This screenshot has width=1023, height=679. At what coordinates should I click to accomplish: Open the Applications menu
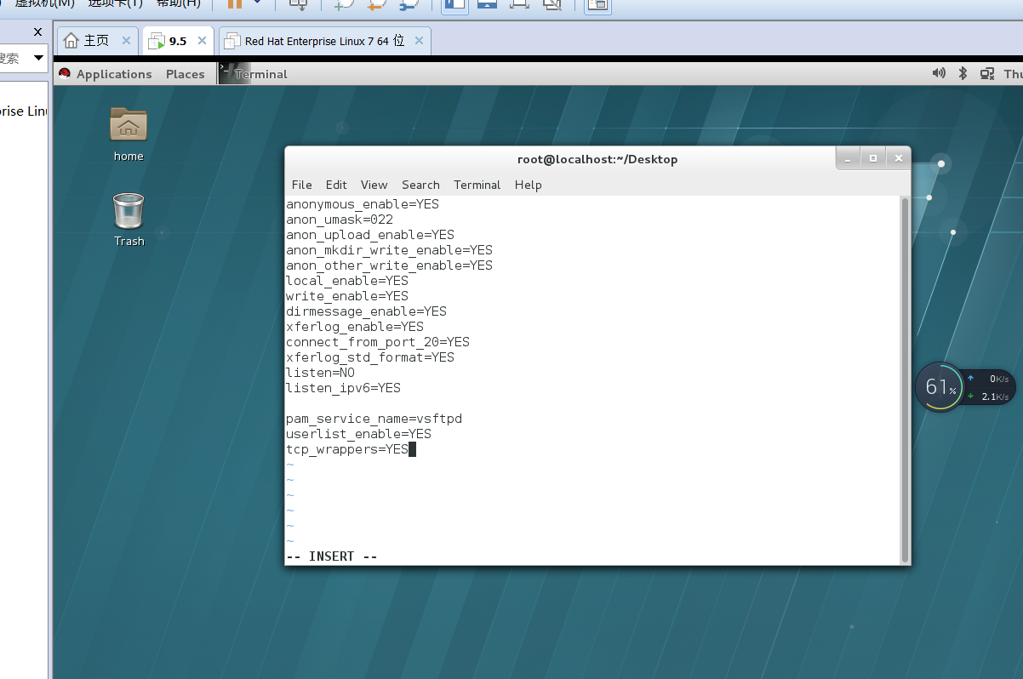[x=114, y=74]
